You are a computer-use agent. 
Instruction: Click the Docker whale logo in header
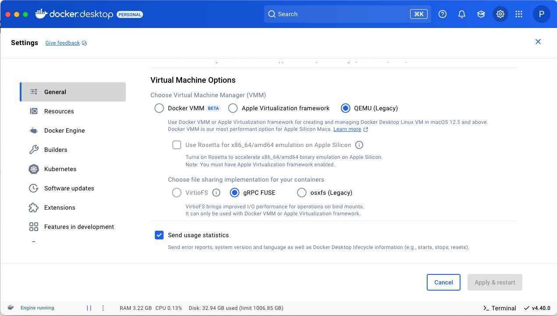coord(41,14)
